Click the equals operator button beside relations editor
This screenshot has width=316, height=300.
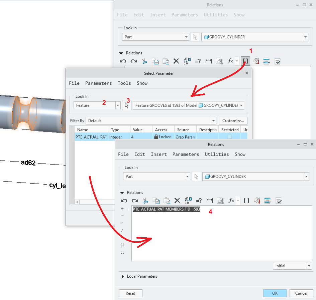[128, 210]
